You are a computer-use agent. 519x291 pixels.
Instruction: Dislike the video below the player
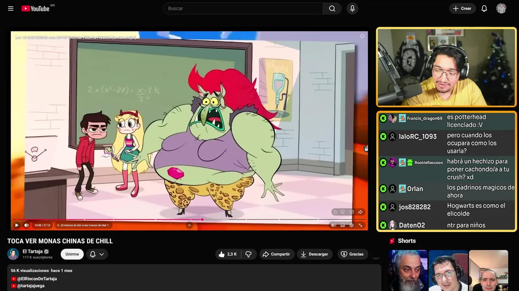[x=249, y=254]
